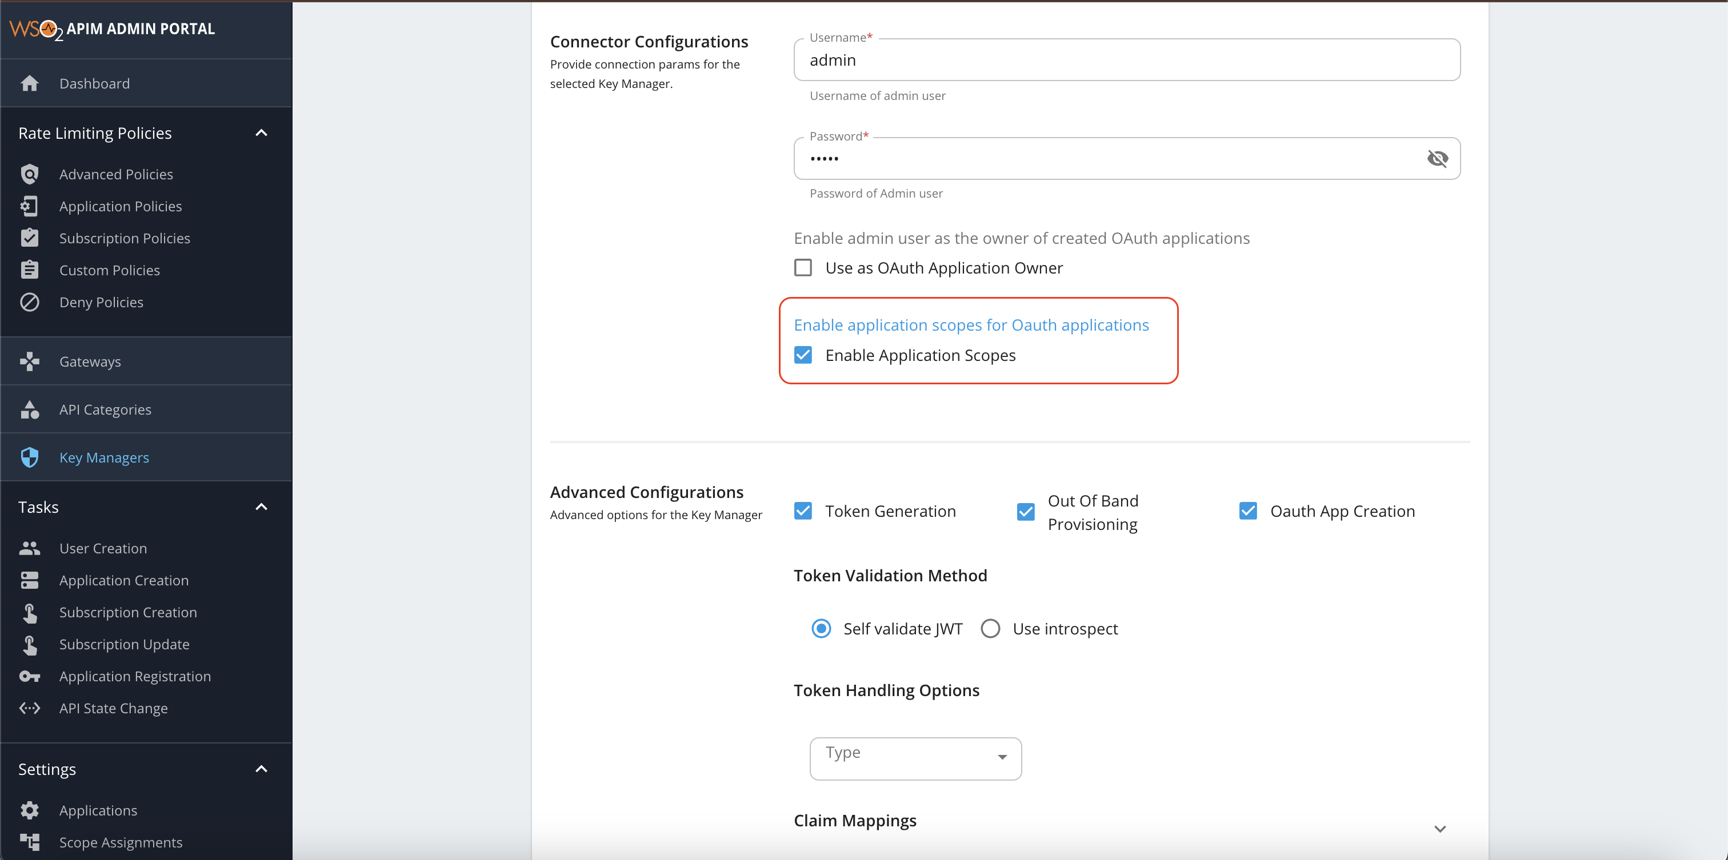This screenshot has width=1728, height=860.
Task: Select the Deny Policies icon
Action: (x=30, y=302)
